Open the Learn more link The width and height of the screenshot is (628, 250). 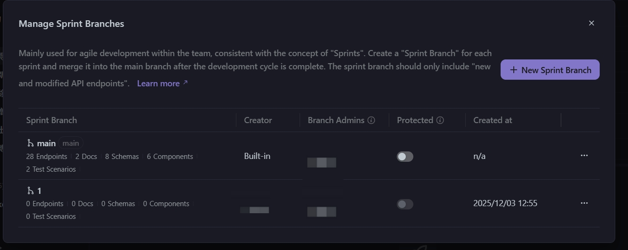(158, 83)
